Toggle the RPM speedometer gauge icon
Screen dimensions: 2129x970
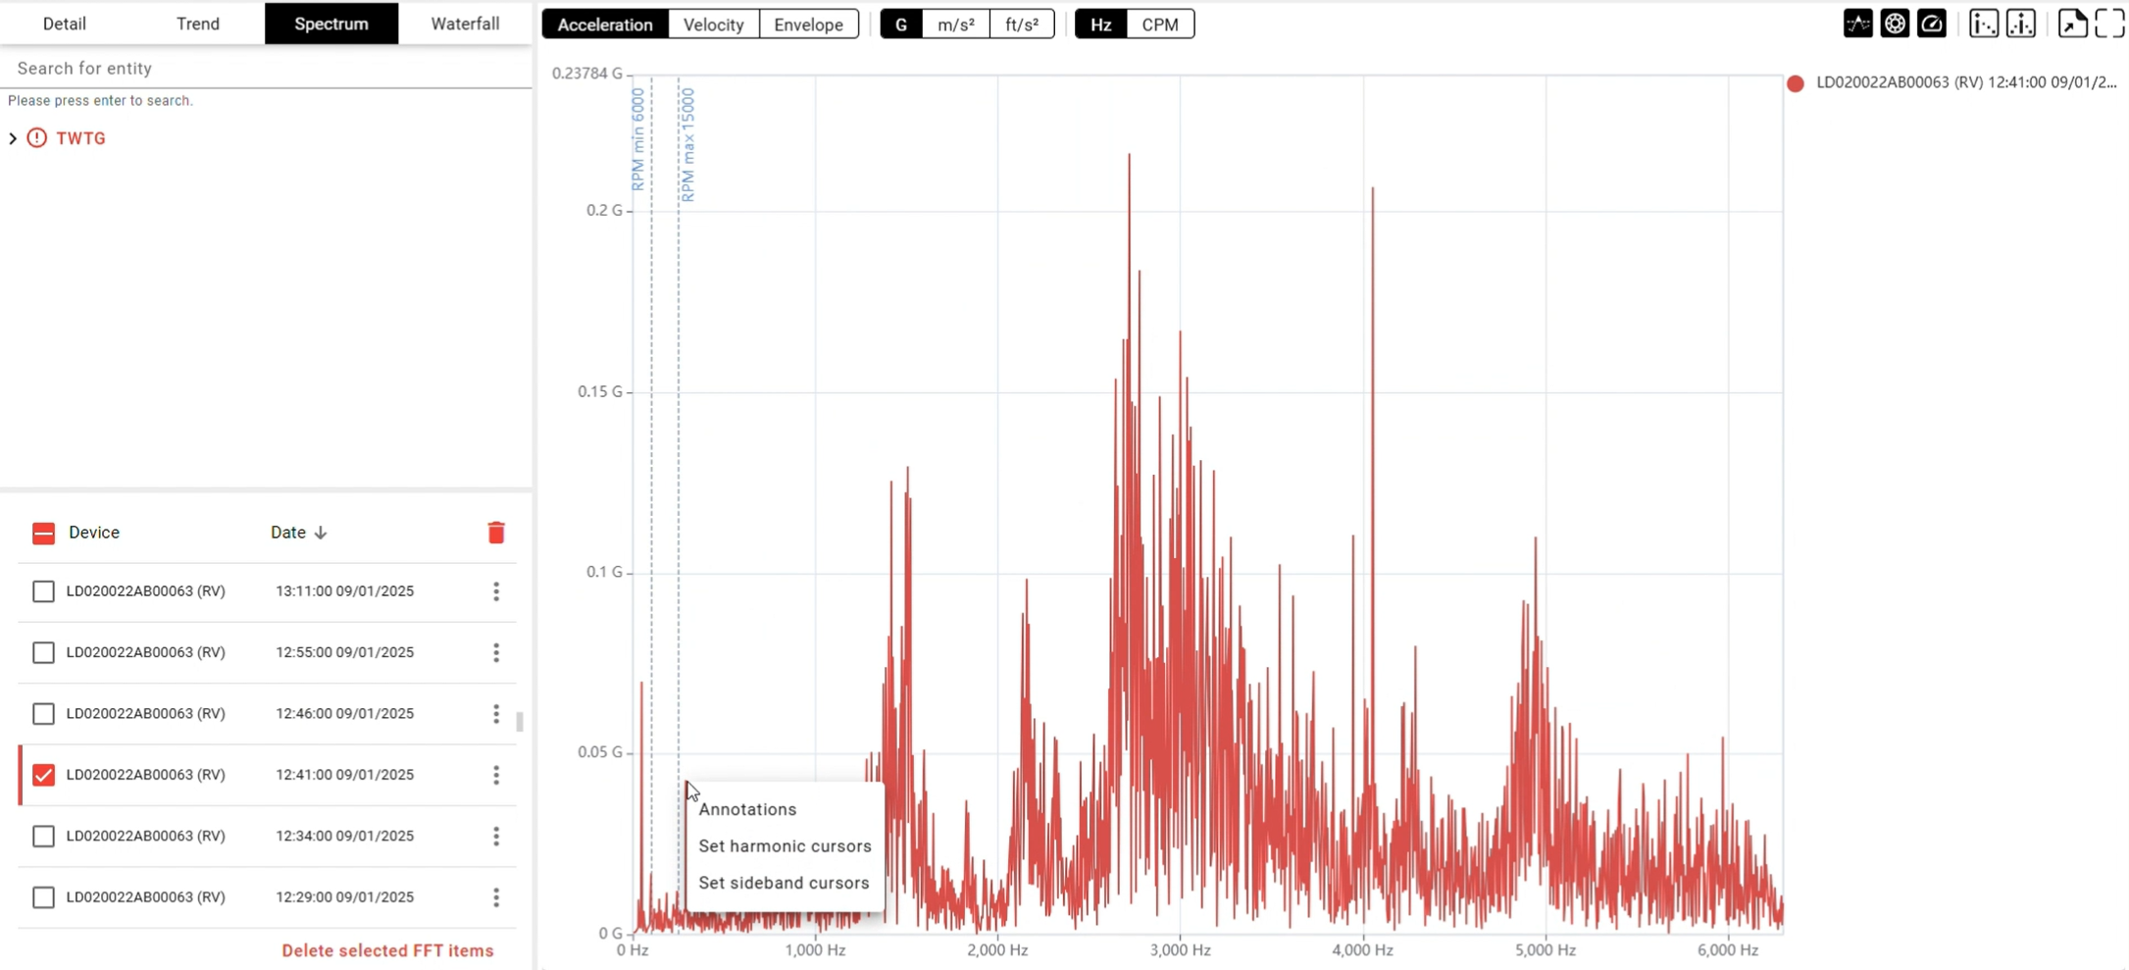[1932, 24]
